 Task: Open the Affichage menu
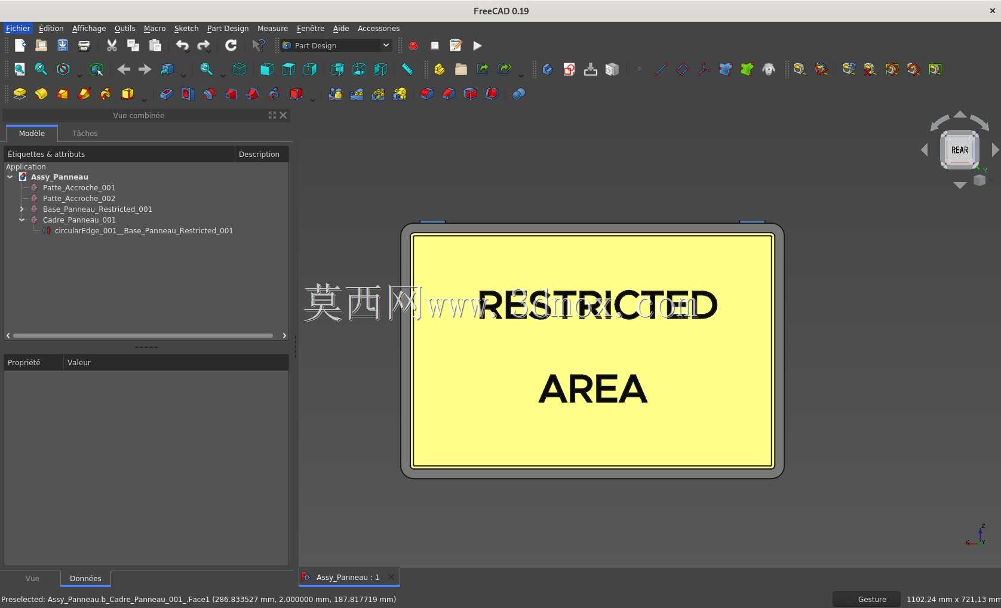89,28
